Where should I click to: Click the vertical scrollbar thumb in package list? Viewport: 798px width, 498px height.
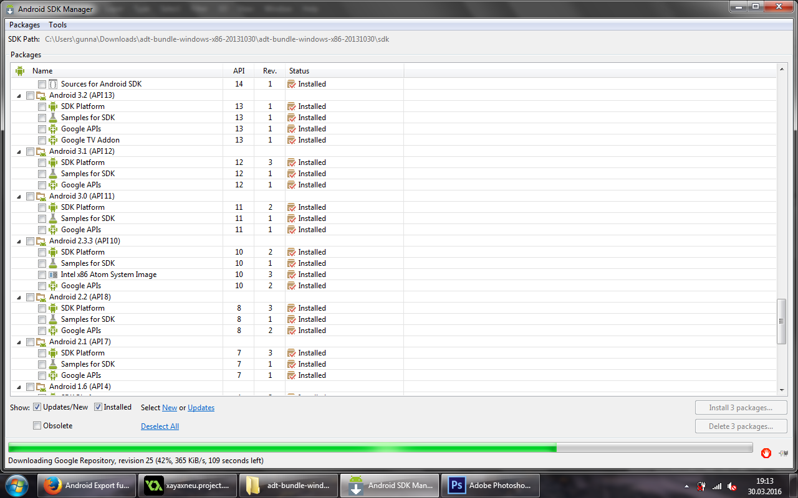click(x=782, y=321)
